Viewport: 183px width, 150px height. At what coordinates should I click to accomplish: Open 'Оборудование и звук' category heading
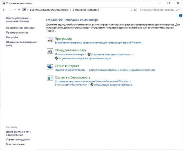(x=70, y=50)
